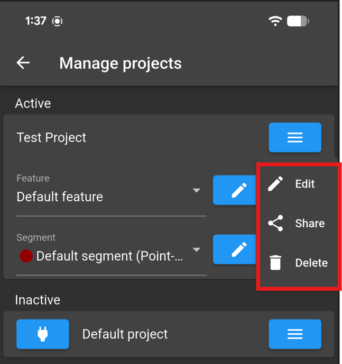Viewport: 342px width, 364px height.
Task: Choose Edit from the context menu
Action: tap(298, 184)
